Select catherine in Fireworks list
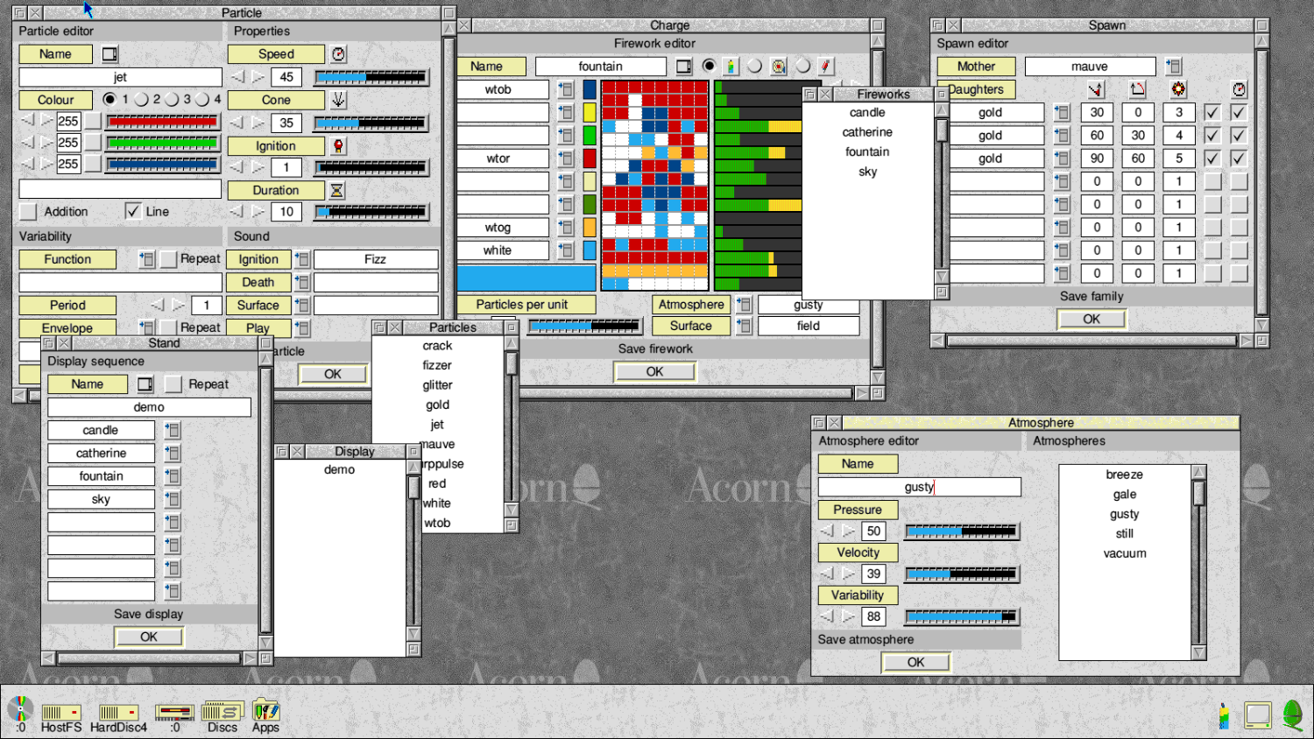1314x739 pixels. point(867,132)
